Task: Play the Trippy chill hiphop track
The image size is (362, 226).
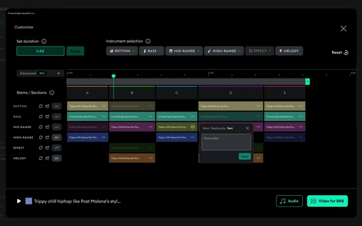Action: (x=19, y=201)
